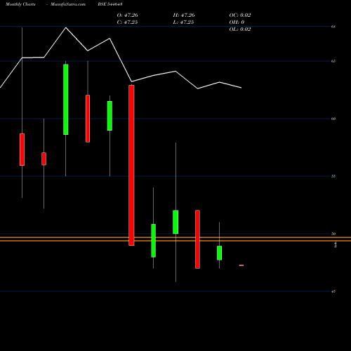Click the tiny red dash candle at far right
This screenshot has height=351, width=351.
tap(241, 265)
